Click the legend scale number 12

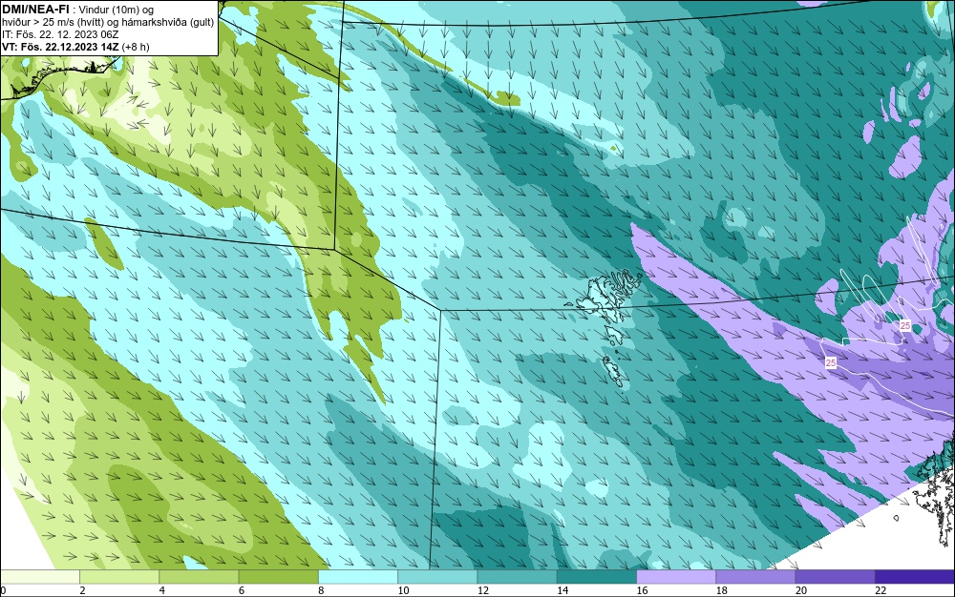(x=483, y=590)
